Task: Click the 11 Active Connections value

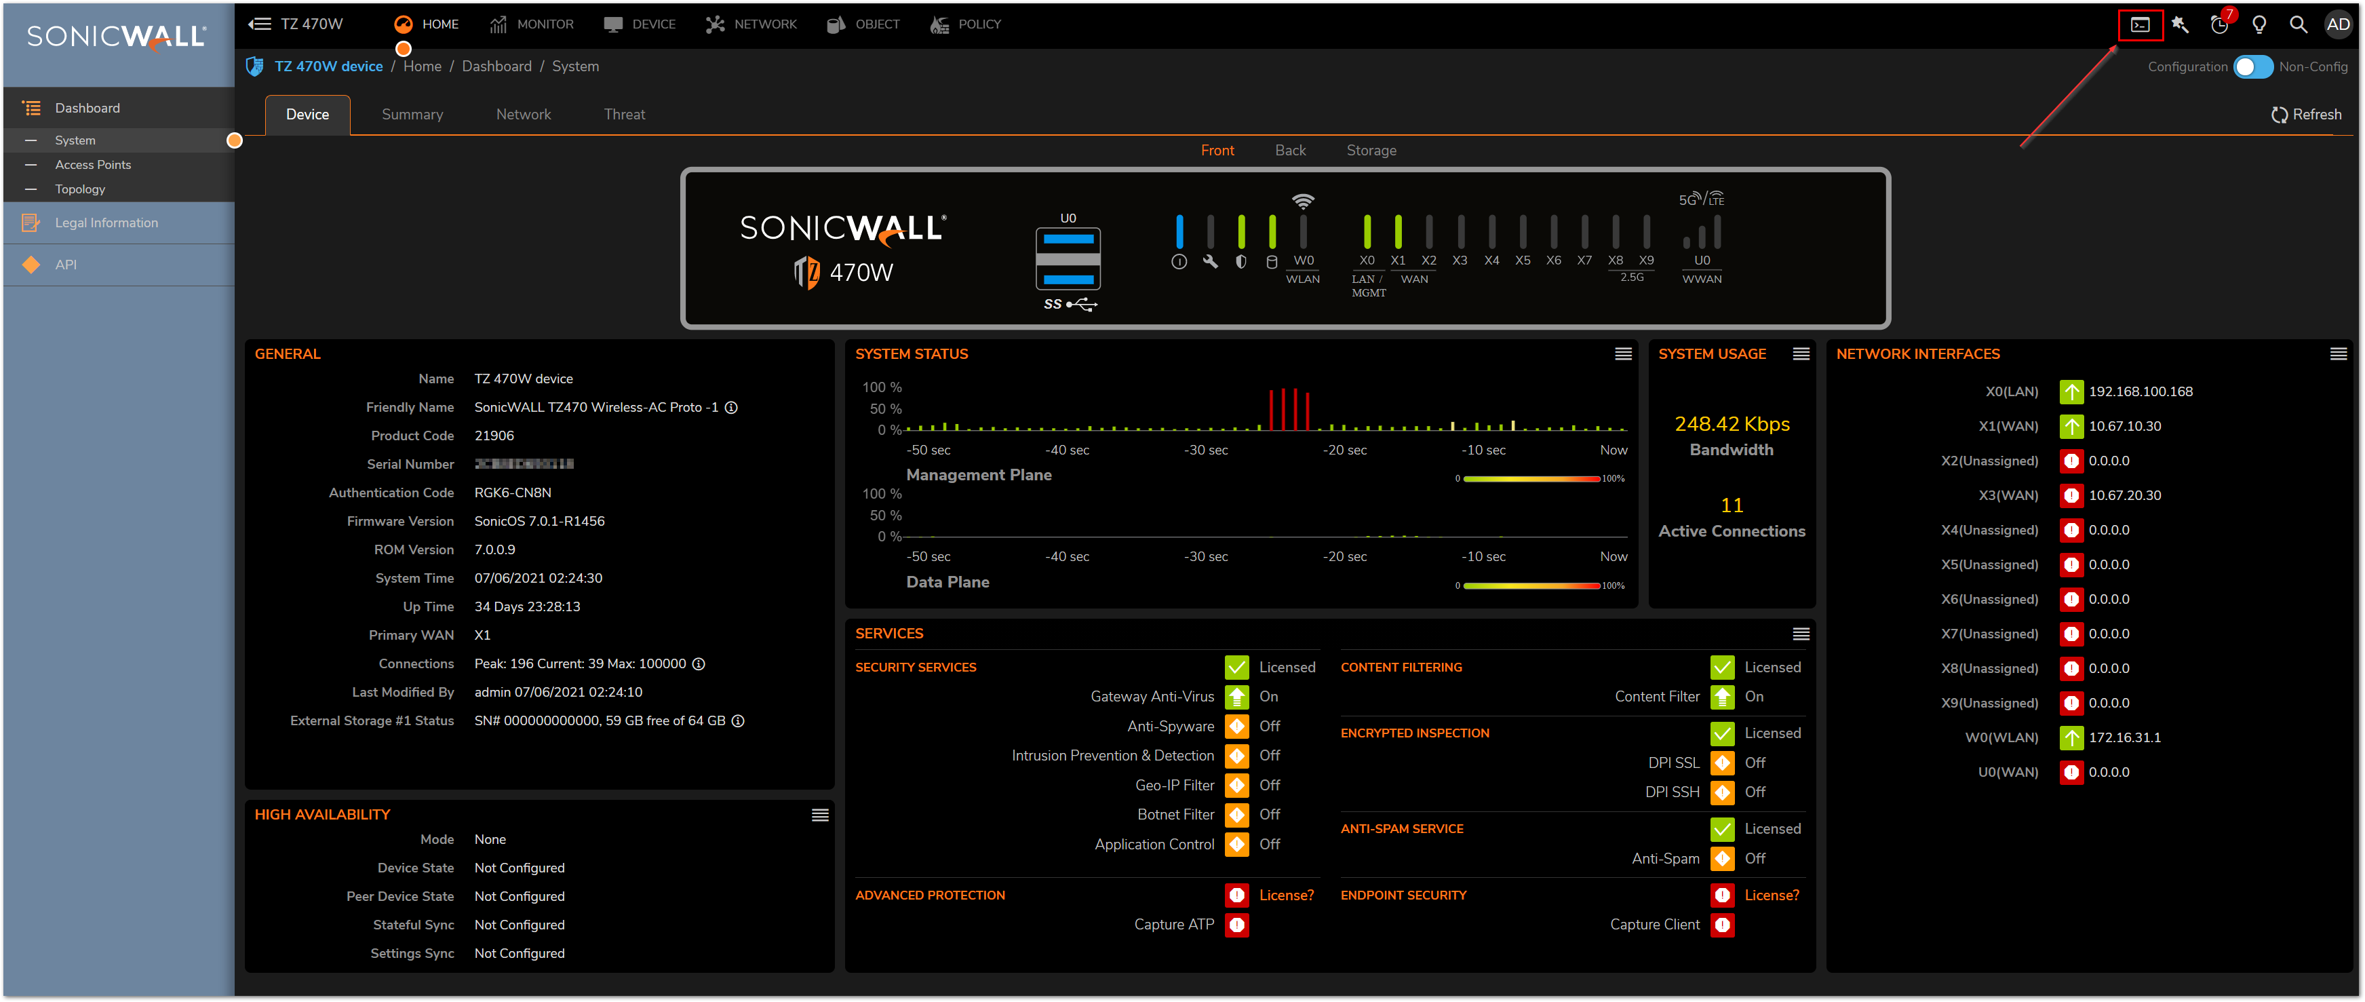Action: click(x=1732, y=506)
